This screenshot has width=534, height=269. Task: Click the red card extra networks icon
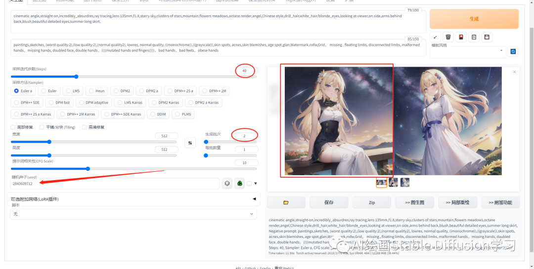click(x=461, y=37)
